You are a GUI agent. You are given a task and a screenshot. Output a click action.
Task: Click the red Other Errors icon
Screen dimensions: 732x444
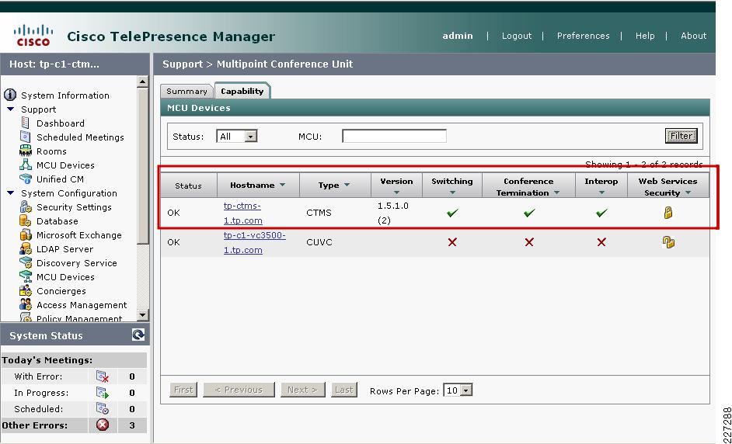[x=103, y=425]
